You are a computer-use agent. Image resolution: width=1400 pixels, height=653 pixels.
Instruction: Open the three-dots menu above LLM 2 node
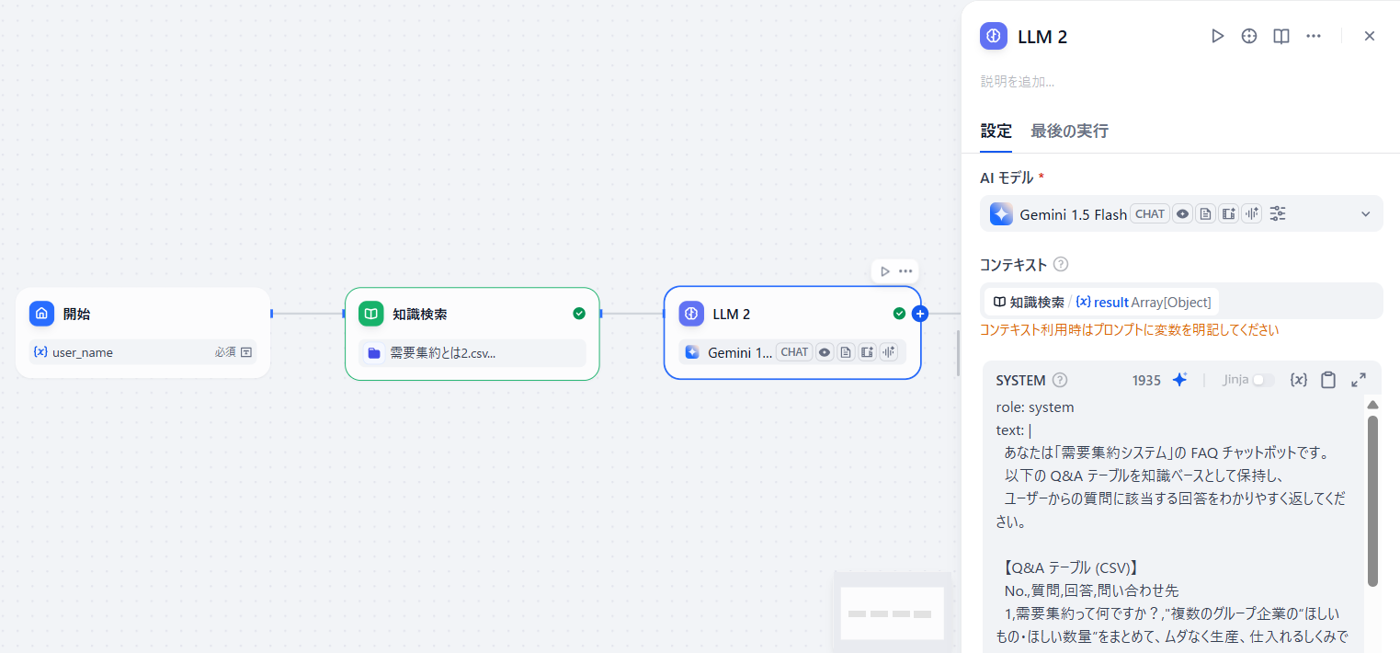pos(905,271)
